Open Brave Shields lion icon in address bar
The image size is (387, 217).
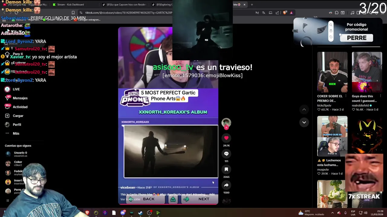click(x=285, y=13)
